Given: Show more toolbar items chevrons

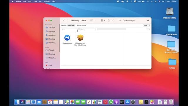Looking at the screenshot, I should (120, 21).
